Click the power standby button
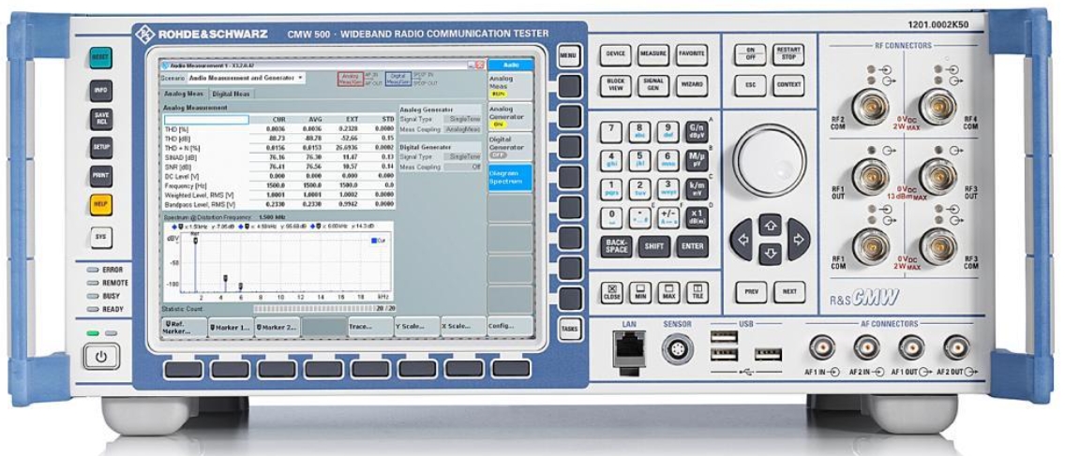The height and width of the screenshot is (456, 1065). 101,356
